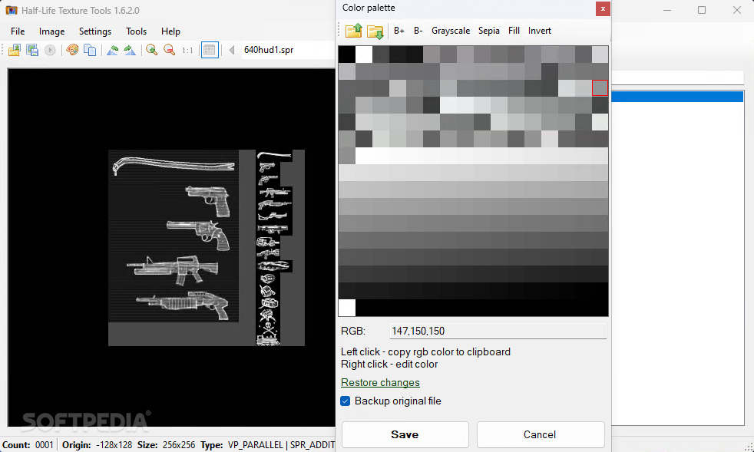
Task: Close the Half-Life Texture Tools window
Action: point(736,10)
